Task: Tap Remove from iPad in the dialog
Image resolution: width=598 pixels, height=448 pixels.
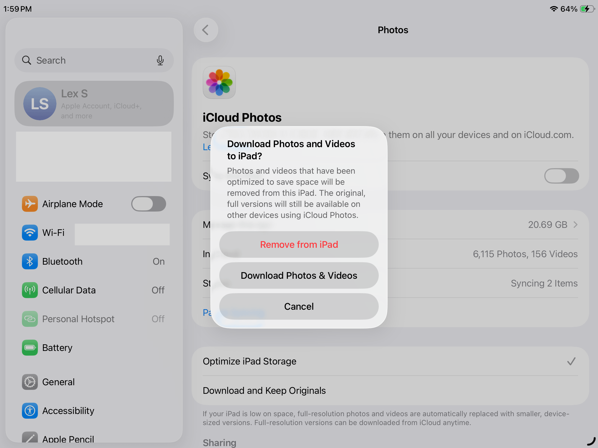Action: tap(299, 244)
